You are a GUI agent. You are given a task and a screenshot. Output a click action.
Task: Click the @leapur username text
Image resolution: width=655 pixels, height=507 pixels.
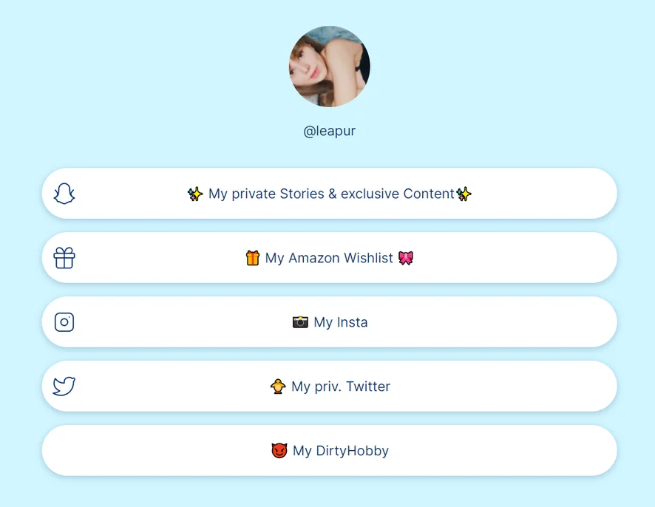(330, 131)
